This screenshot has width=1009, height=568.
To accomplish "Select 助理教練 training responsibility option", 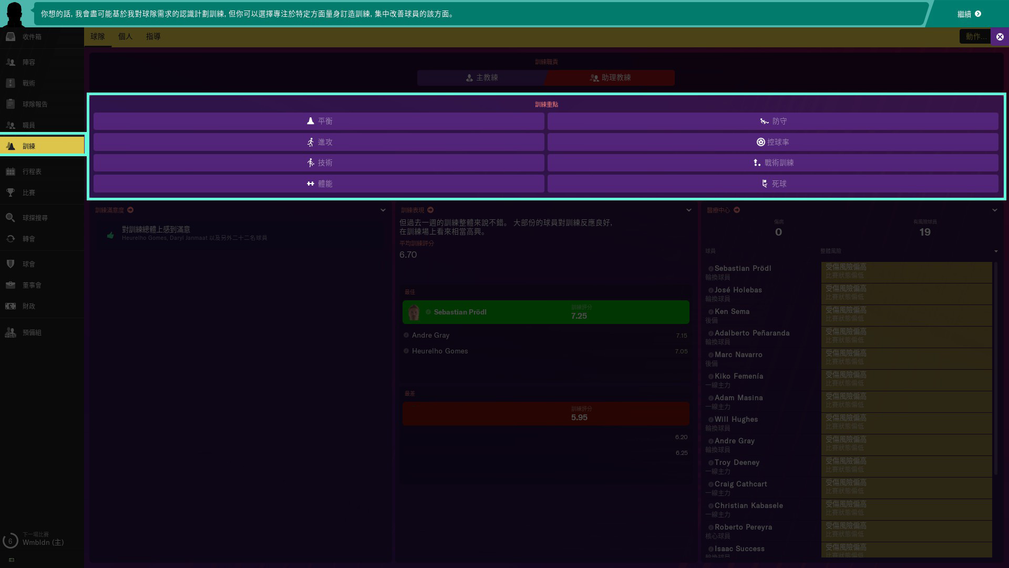I will (610, 78).
